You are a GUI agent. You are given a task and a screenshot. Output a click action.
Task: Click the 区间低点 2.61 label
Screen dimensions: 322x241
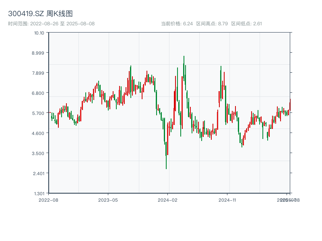click(x=246, y=24)
